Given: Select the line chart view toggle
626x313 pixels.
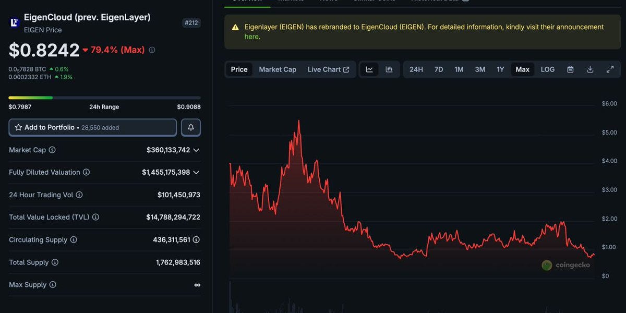Looking at the screenshot, I should click(x=369, y=69).
